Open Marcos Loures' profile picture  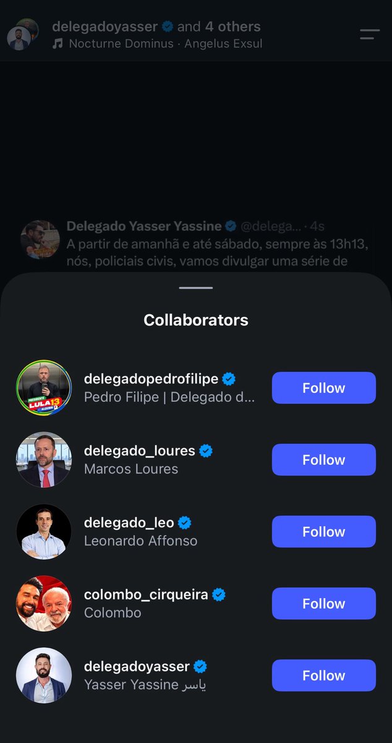coord(44,459)
